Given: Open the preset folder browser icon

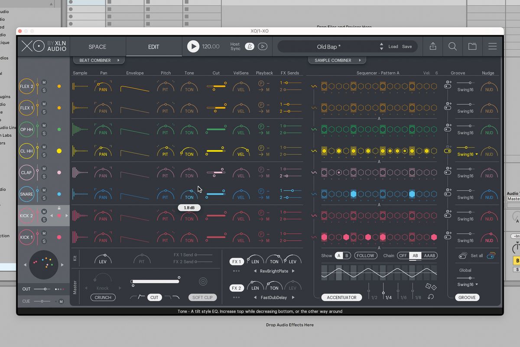Looking at the screenshot, I should [x=472, y=46].
